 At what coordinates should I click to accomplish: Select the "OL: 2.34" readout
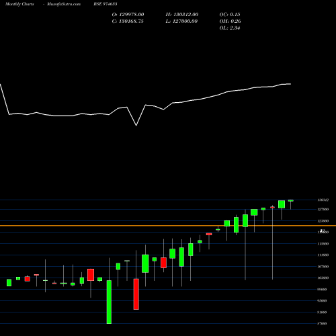pyautogui.click(x=230, y=28)
